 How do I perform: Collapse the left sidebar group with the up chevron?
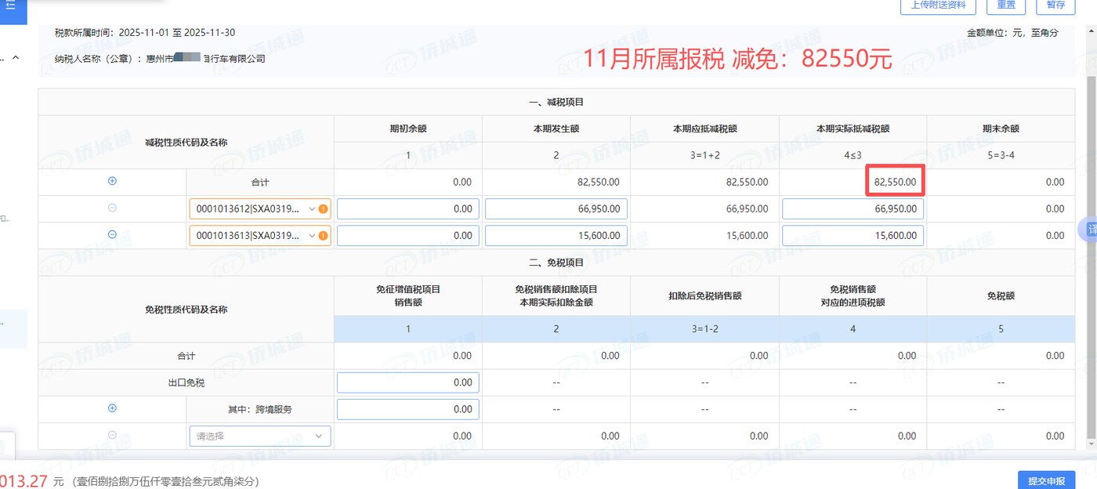coord(15,58)
